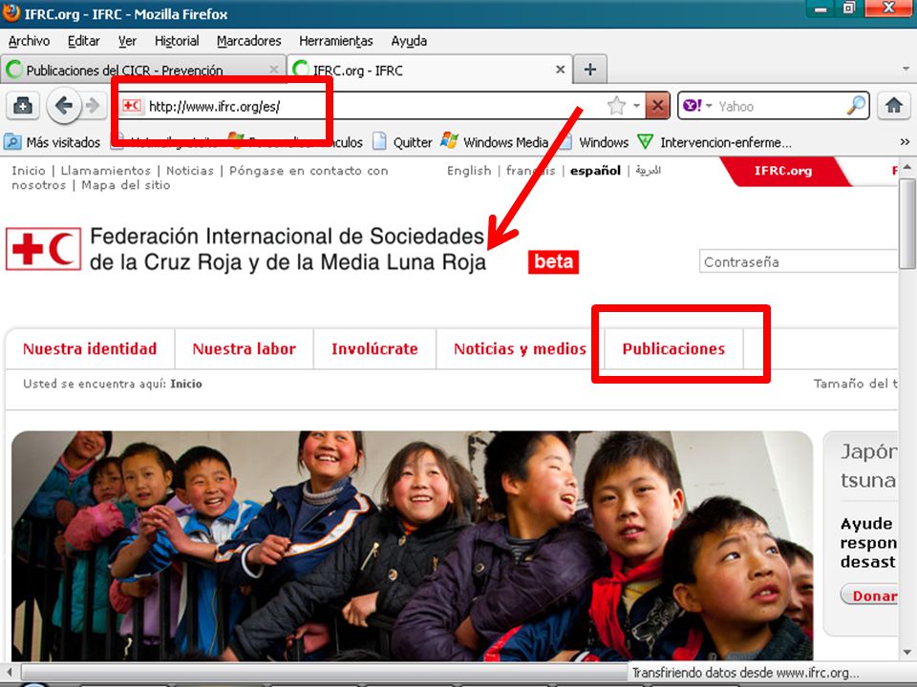Click the vertical scrollbar down arrow

[907, 652]
